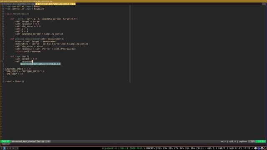The image size is (267, 150).
Task: Click the E:1000 Mbit/s ethernet status
Action: click(x=136, y=148)
